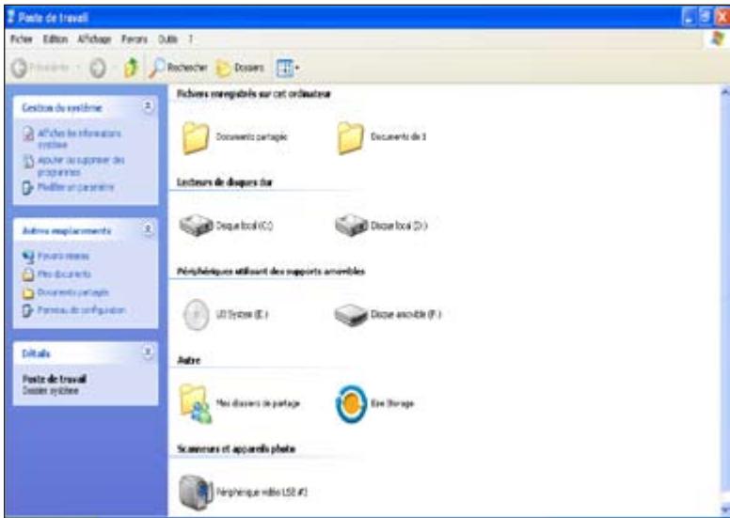Click the Forward navigation arrow button

pyautogui.click(x=98, y=69)
